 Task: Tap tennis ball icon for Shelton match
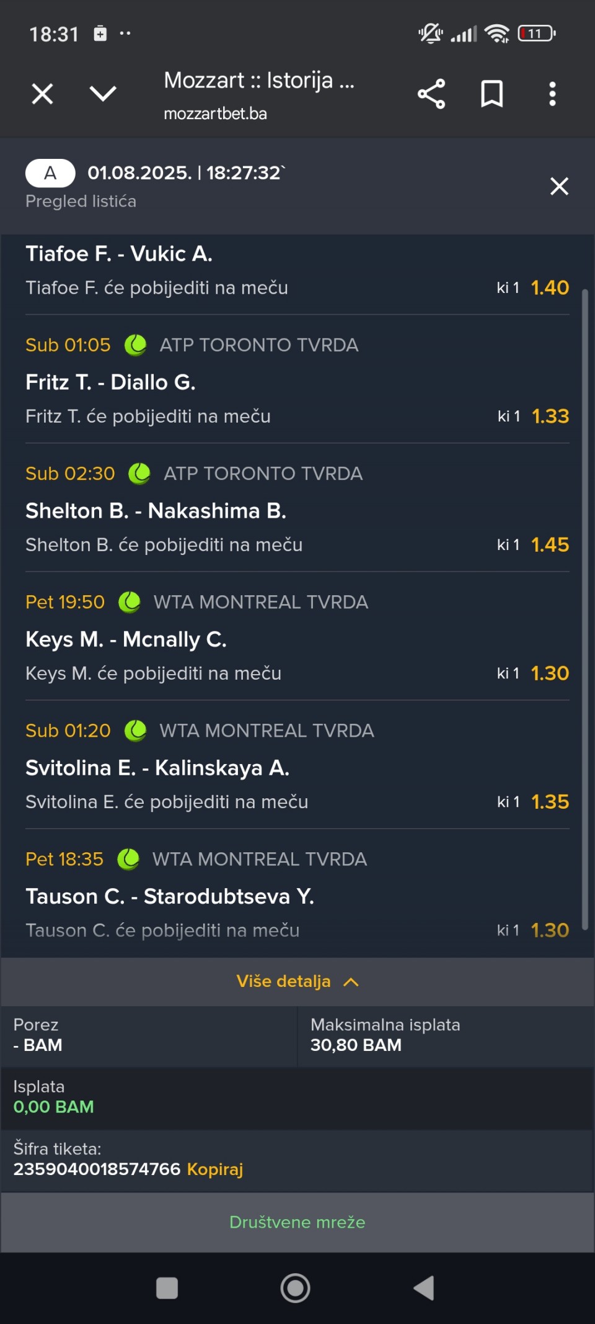[139, 474]
